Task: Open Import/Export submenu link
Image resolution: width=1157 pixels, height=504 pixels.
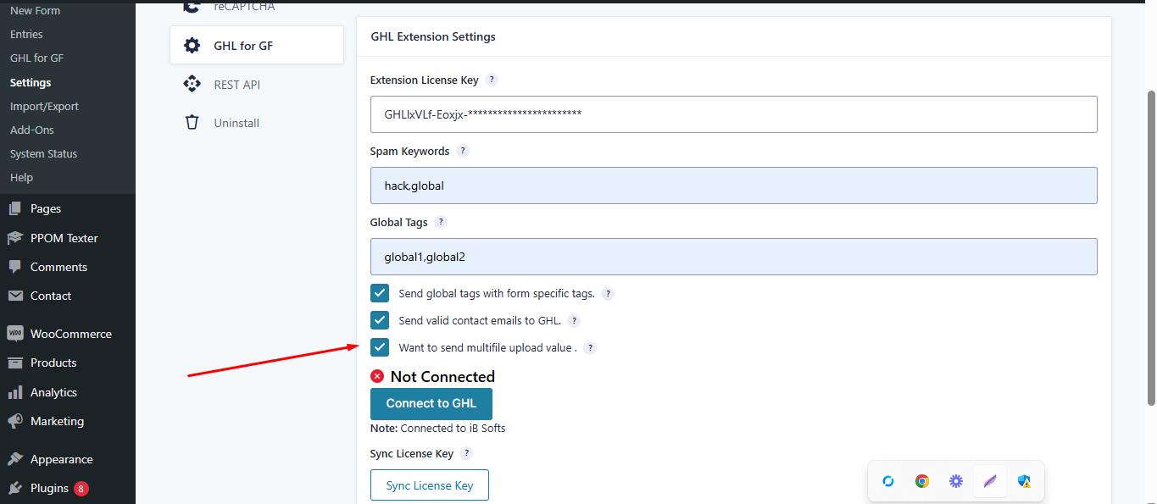Action: click(x=44, y=107)
